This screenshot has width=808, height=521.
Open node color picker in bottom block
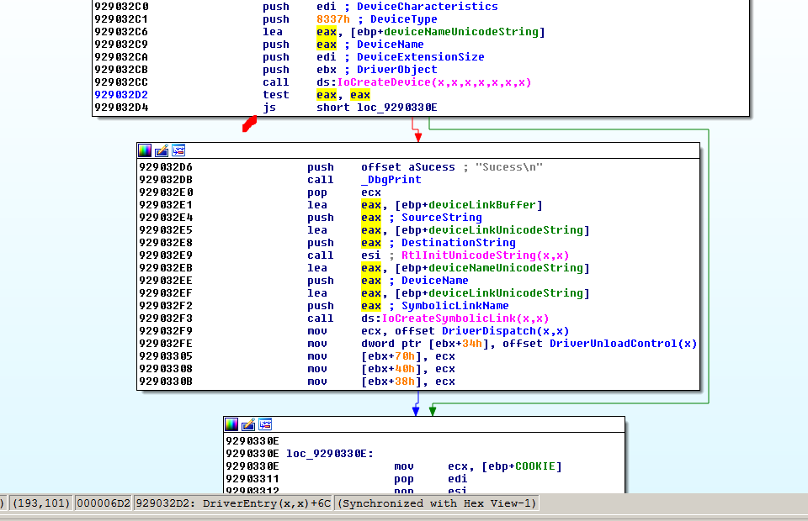[x=232, y=424]
